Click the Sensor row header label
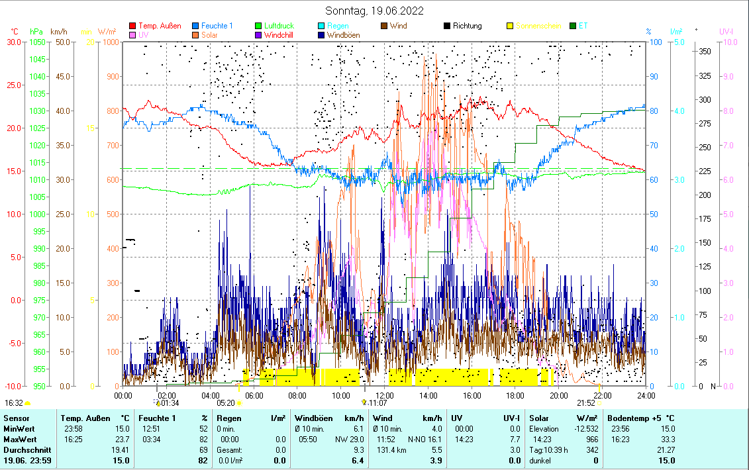This screenshot has height=470, width=749. click(16, 418)
